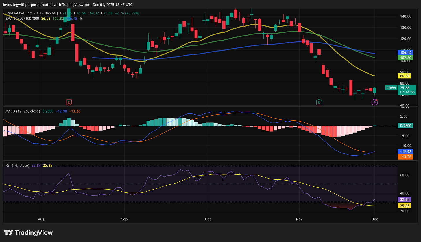Click the -12.98 value in MACD legend
Viewport: 421px width, 242px height.
pyautogui.click(x=61, y=111)
